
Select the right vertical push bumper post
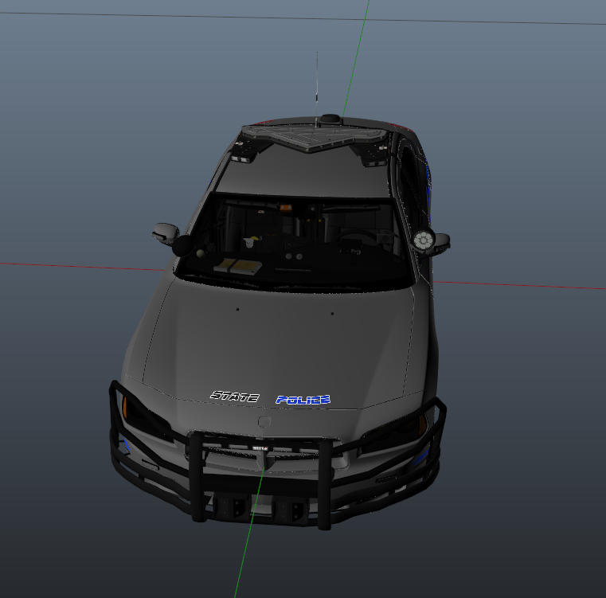325,484
